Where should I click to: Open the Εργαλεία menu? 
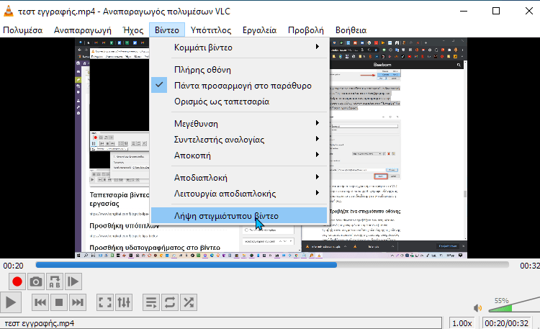point(259,30)
